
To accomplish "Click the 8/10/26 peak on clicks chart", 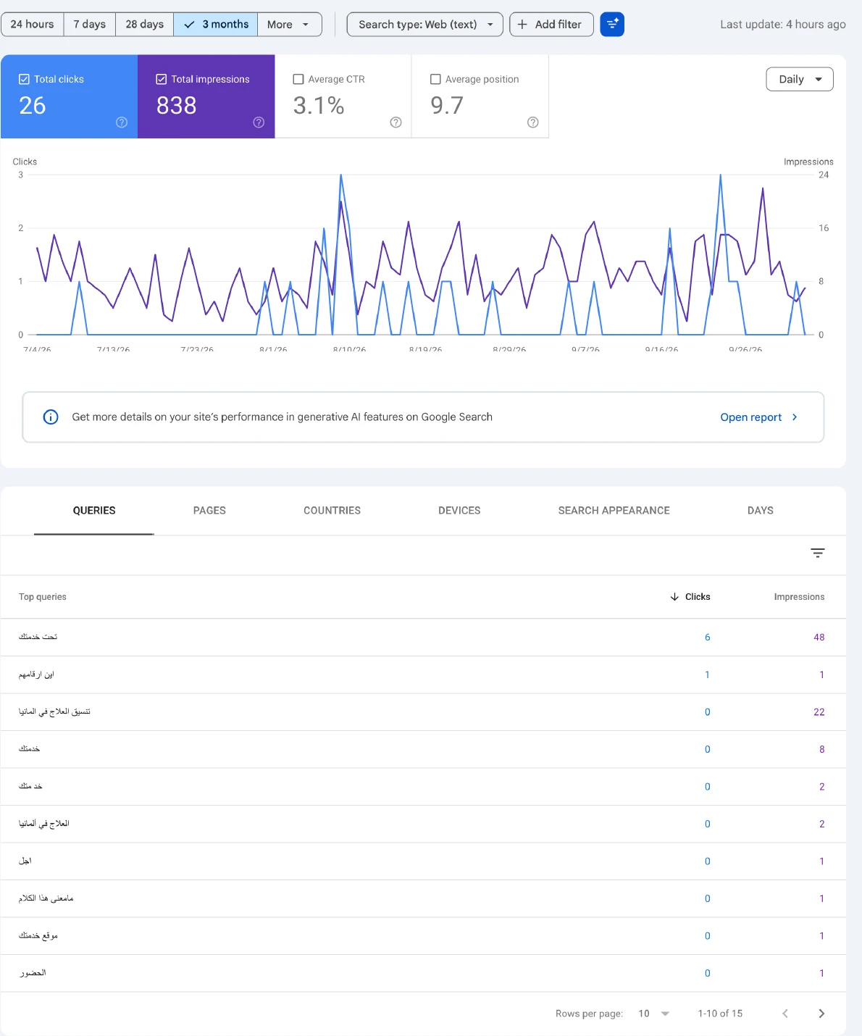I will click(x=341, y=175).
